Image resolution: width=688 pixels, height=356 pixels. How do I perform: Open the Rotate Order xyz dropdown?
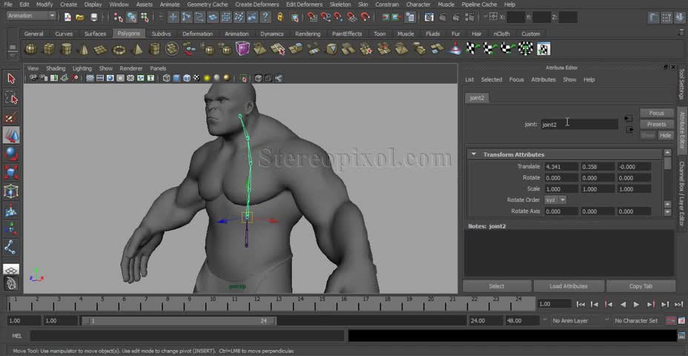tap(555, 200)
